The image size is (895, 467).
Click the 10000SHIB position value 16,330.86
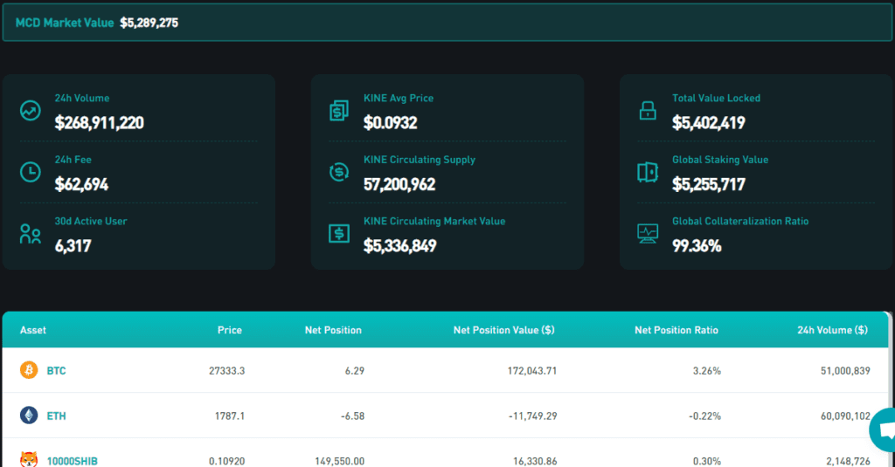535,461
